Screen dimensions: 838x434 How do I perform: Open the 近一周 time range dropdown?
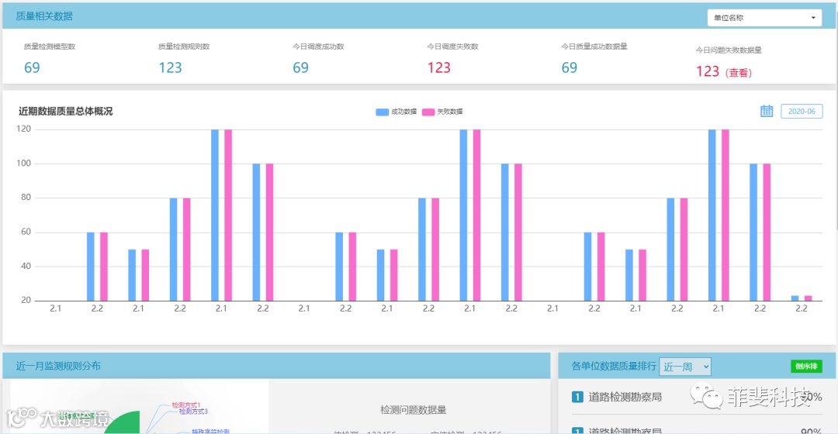(685, 367)
